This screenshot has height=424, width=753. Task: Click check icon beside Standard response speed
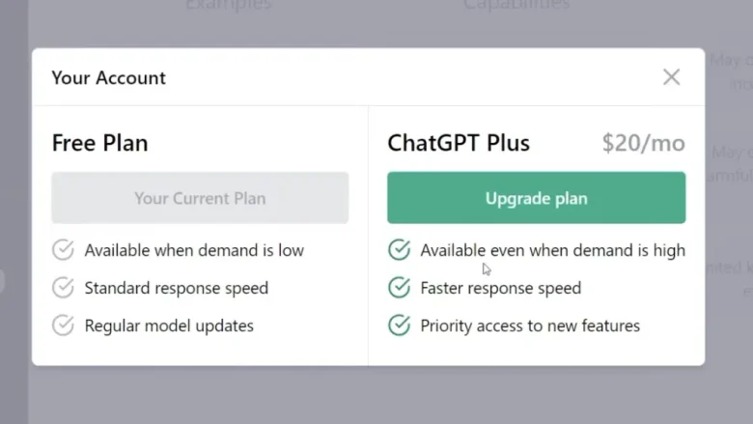coord(63,288)
